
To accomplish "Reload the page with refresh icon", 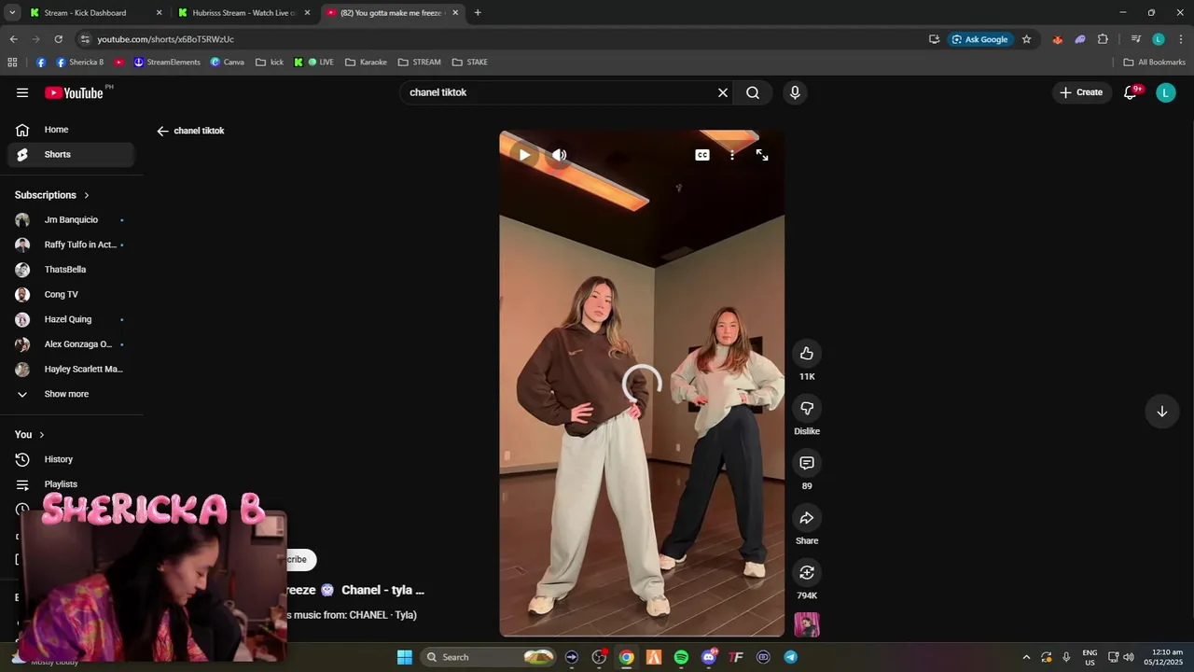I will click(58, 39).
